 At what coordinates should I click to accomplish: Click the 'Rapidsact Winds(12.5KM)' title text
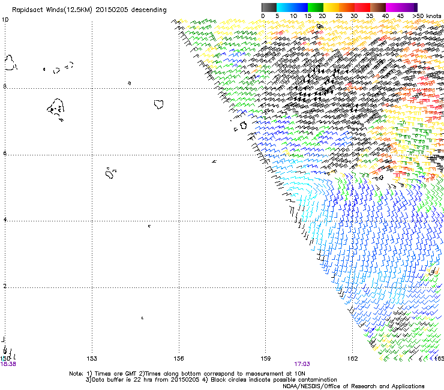pos(52,10)
